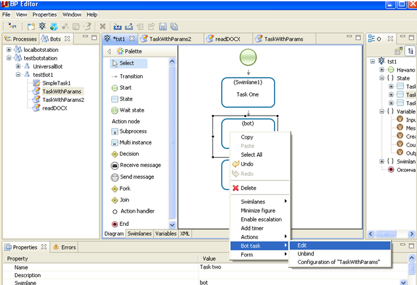Collapse the testBot1 tree node
417x285 pixels.
[18, 75]
